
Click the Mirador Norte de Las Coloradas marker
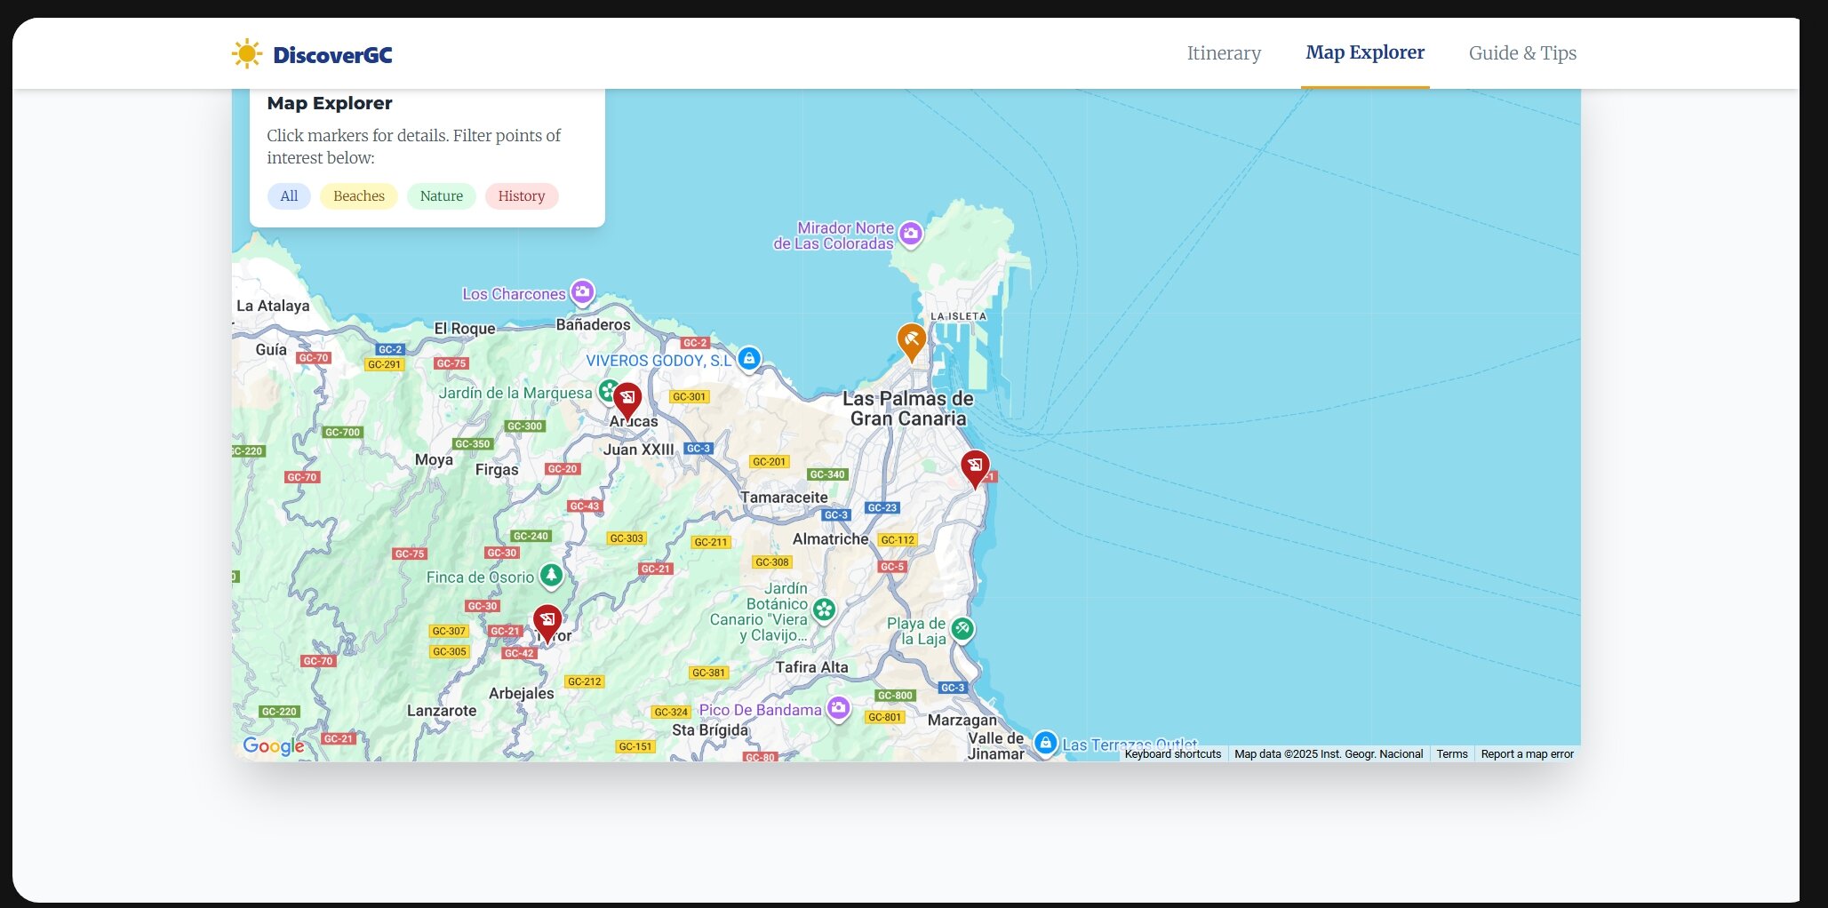910,232
